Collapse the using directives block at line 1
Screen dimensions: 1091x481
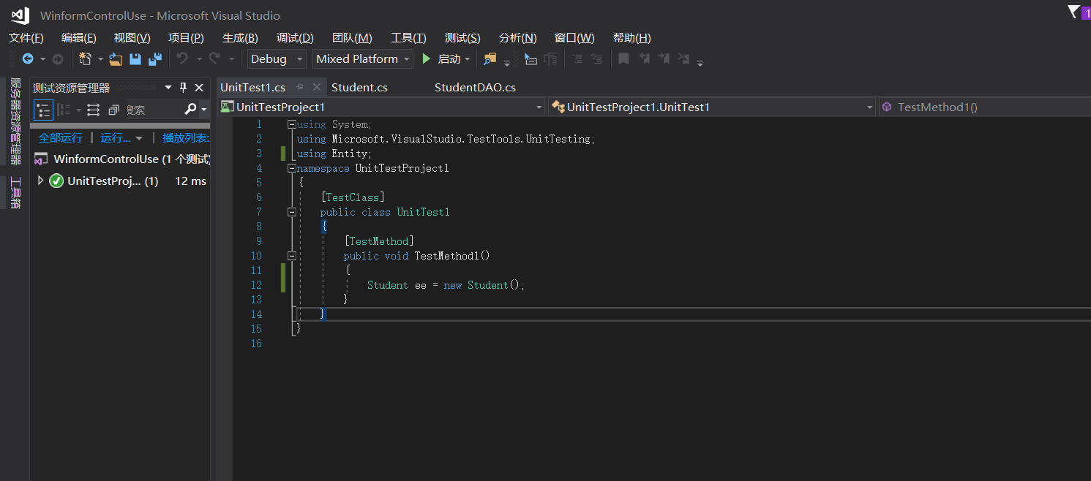(291, 124)
